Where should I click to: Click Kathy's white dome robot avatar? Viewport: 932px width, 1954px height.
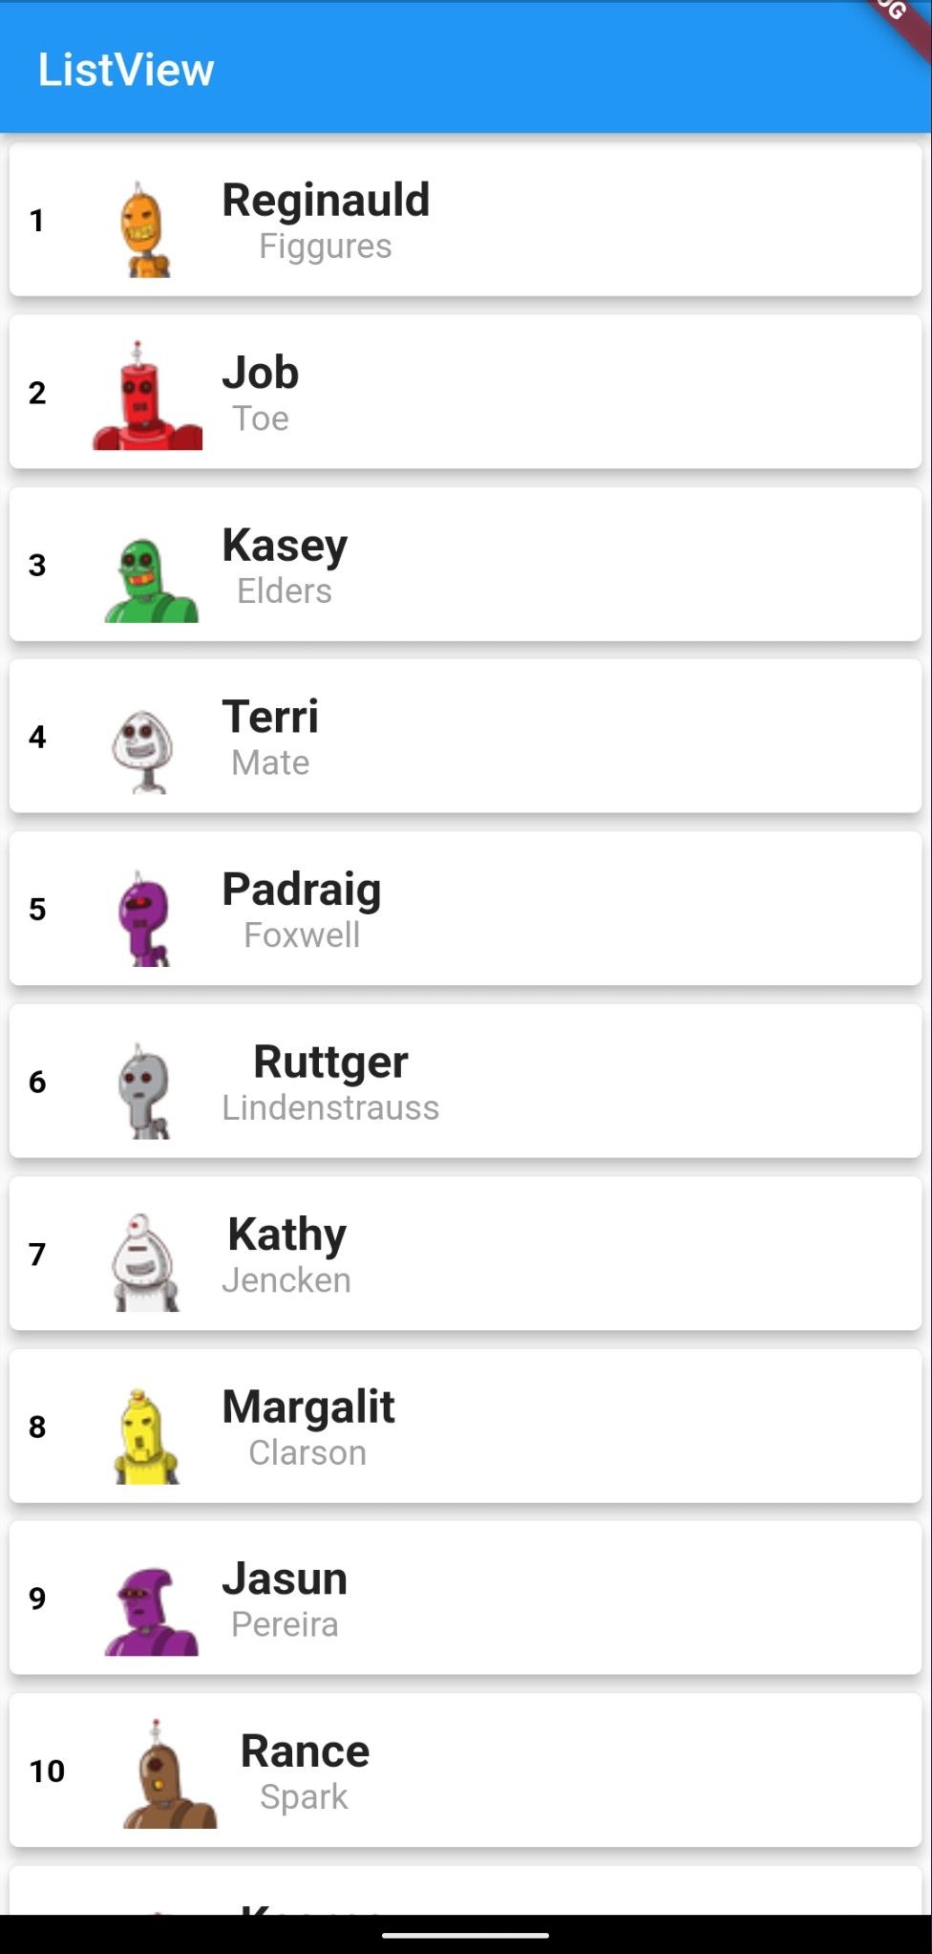coord(145,1262)
